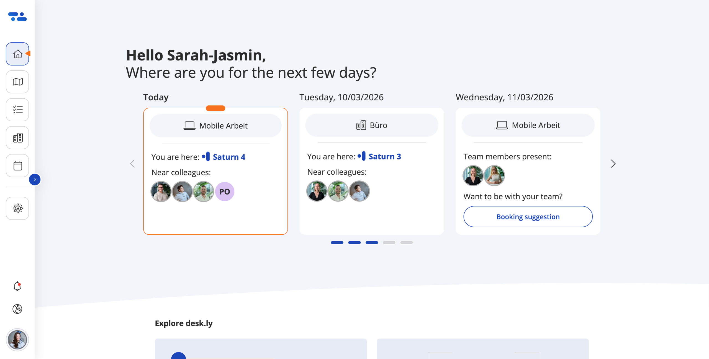This screenshot has height=359, width=709.
Task: Select Mobile Arbeit status for Today
Action: pos(215,126)
